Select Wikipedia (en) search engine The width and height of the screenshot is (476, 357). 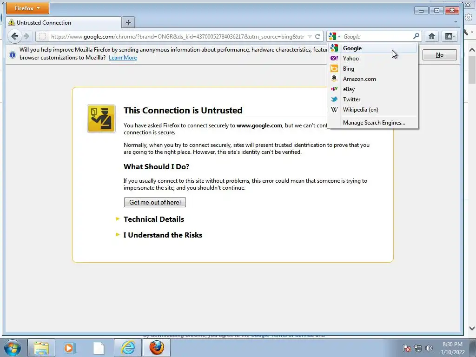click(x=373, y=110)
